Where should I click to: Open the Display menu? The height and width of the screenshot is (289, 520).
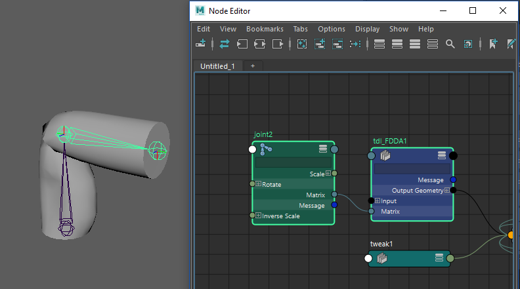[367, 29]
